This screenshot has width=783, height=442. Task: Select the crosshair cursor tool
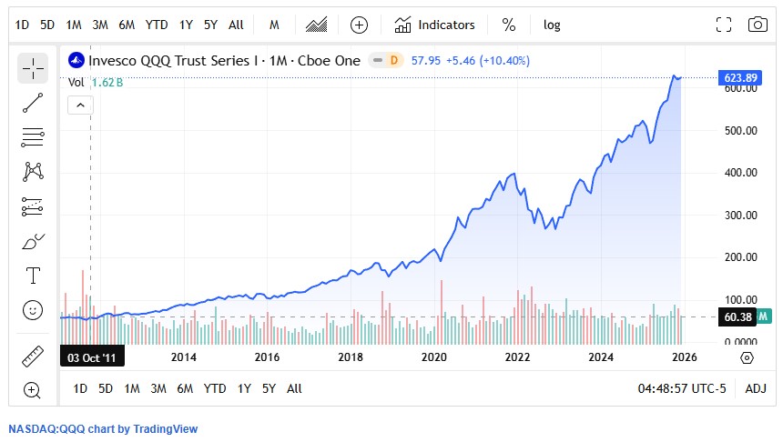click(x=33, y=68)
